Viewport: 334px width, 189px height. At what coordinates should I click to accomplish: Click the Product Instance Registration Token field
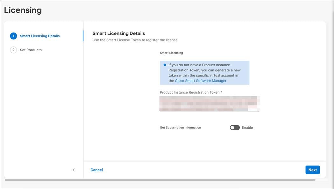pos(210,104)
